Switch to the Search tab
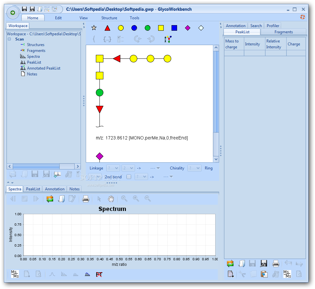The image size is (315, 289). [x=256, y=25]
